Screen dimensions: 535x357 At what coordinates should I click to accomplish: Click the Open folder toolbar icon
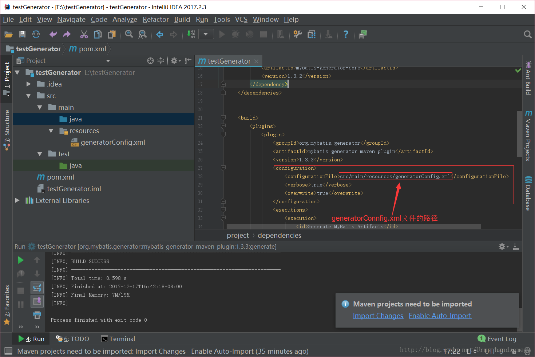(x=8, y=34)
